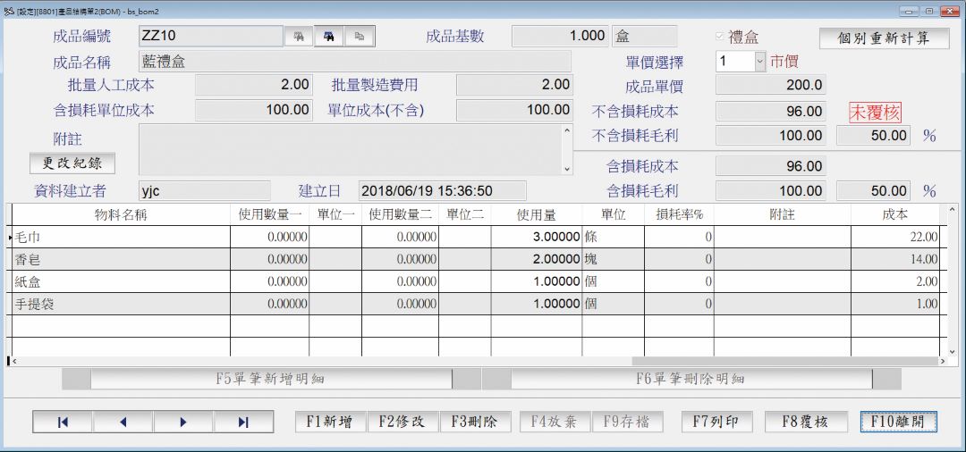This screenshot has width=966, height=452.
Task: Open the 單價選擇 dropdown
Action: pyautogui.click(x=759, y=62)
